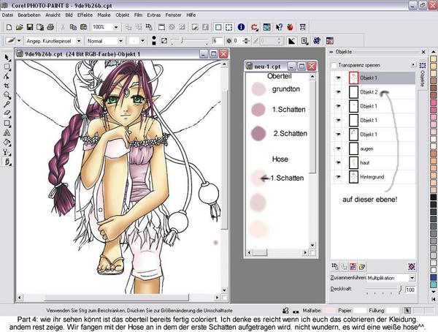Hide the Hintergrund layer
Screen dimensions: 438x332
coord(338,177)
